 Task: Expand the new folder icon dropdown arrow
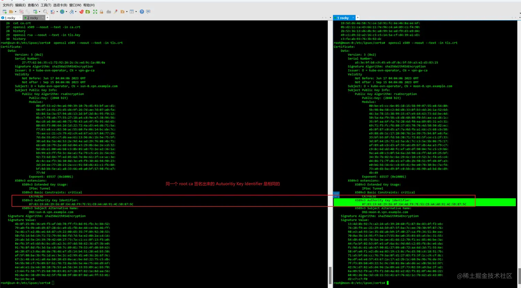click(x=126, y=12)
